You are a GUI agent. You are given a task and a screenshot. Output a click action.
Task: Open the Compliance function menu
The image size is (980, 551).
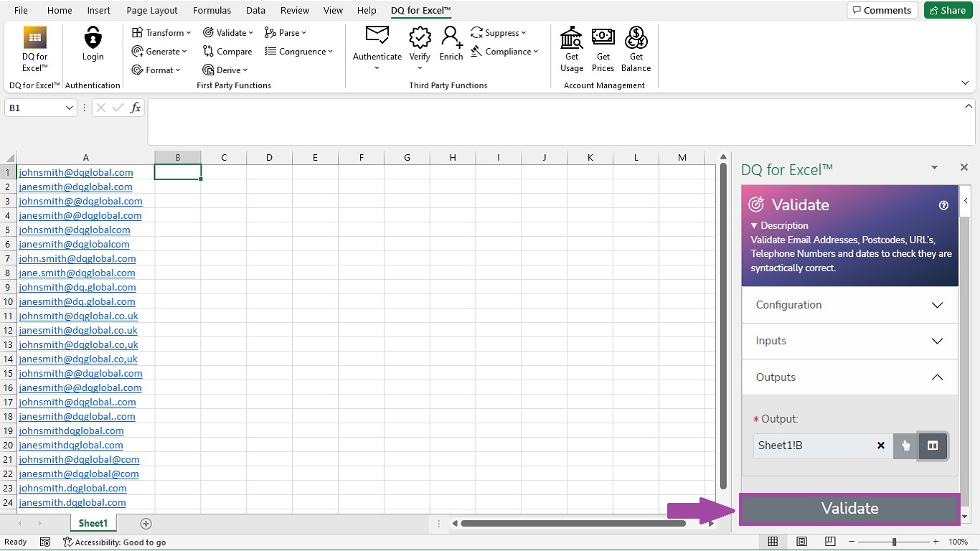(x=504, y=51)
